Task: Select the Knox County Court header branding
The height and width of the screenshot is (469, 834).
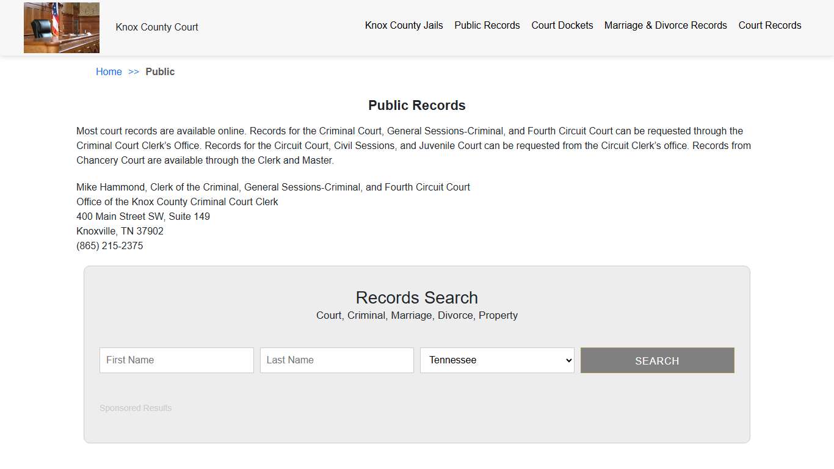Action: point(156,27)
